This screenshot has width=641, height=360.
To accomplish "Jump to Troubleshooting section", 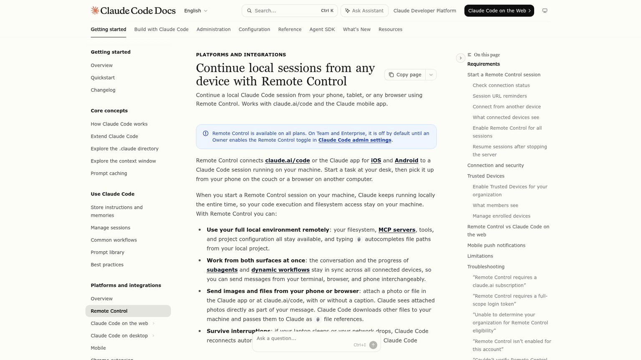I will click(x=486, y=267).
